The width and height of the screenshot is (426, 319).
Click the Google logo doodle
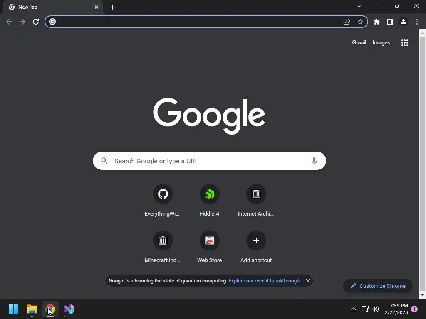coord(209,116)
